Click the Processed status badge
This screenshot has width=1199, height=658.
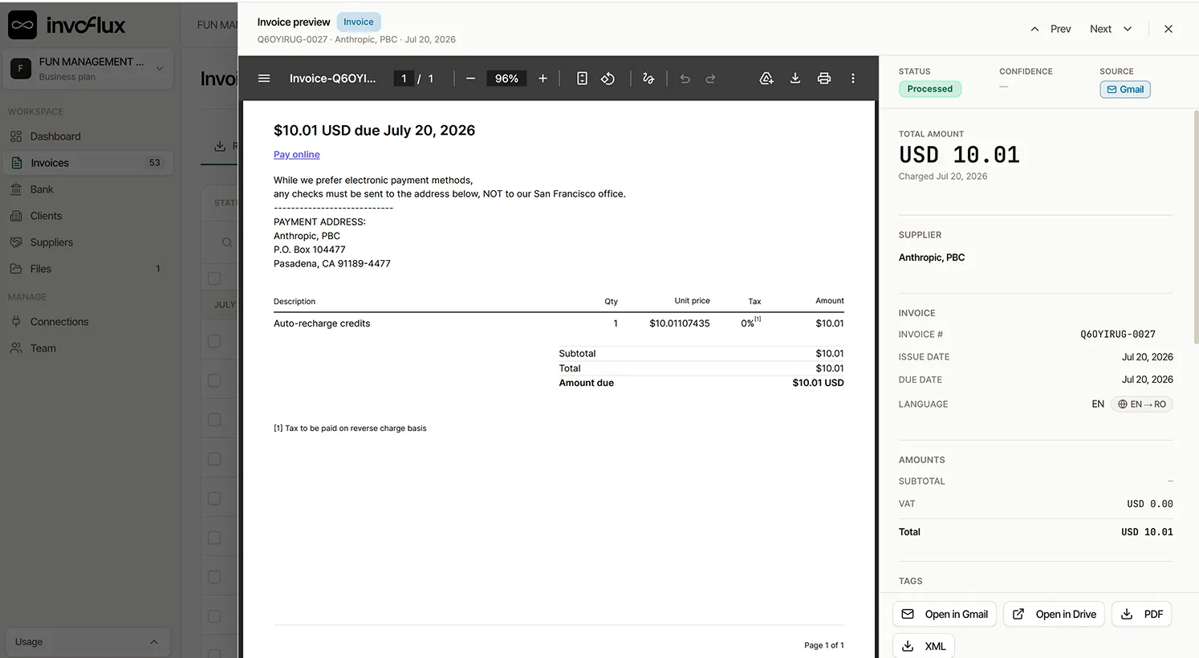(x=929, y=89)
